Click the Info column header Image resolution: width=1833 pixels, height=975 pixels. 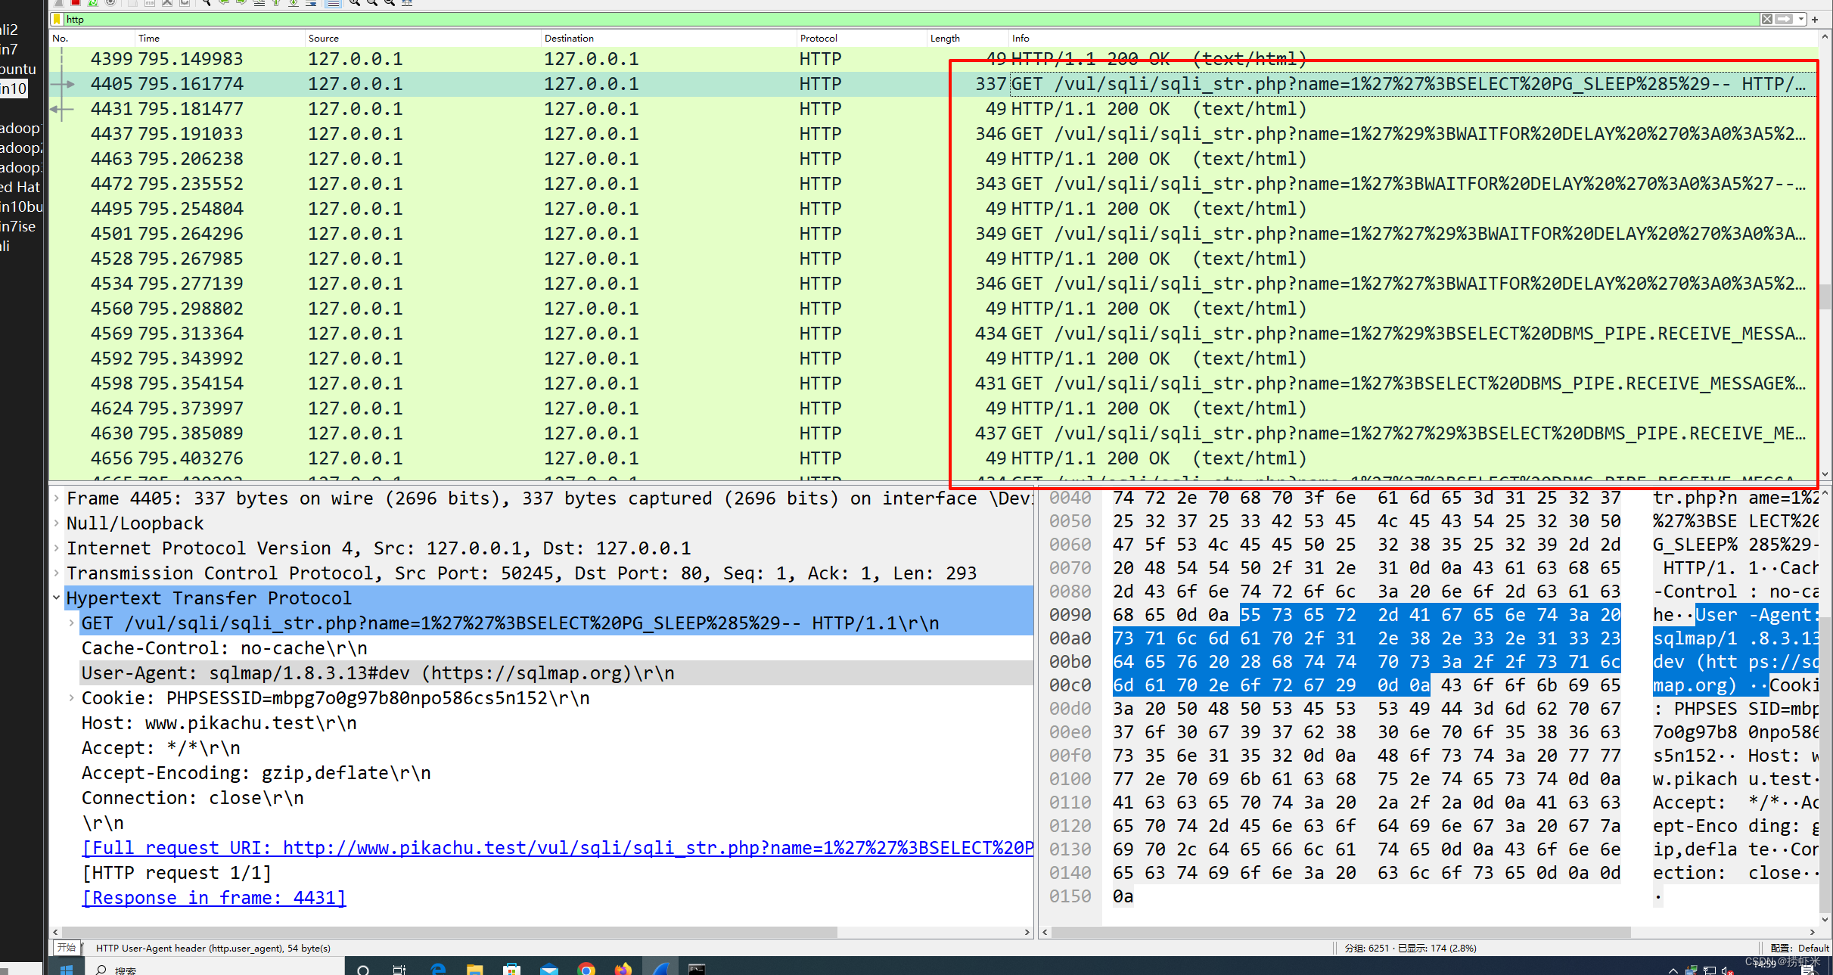click(1413, 38)
